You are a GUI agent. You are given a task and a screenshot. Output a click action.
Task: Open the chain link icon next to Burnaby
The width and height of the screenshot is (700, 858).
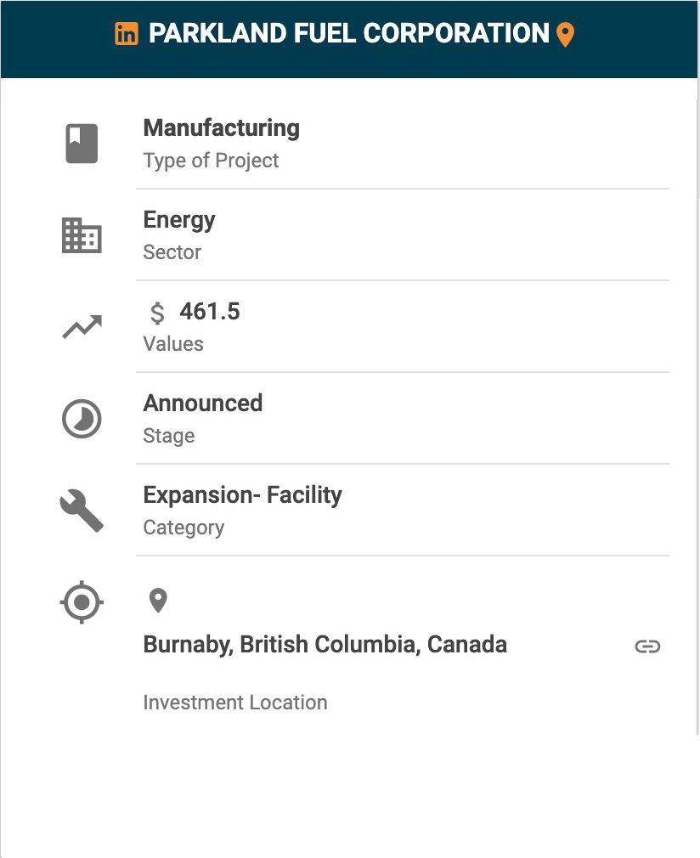(x=647, y=646)
